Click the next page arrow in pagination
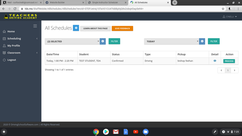The height and width of the screenshot is (136, 242). click(234, 71)
